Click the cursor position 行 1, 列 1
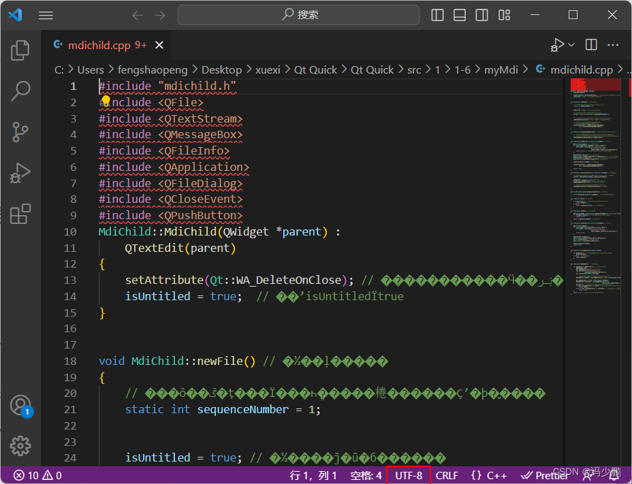Viewport: 632px width, 484px height. coord(313,476)
